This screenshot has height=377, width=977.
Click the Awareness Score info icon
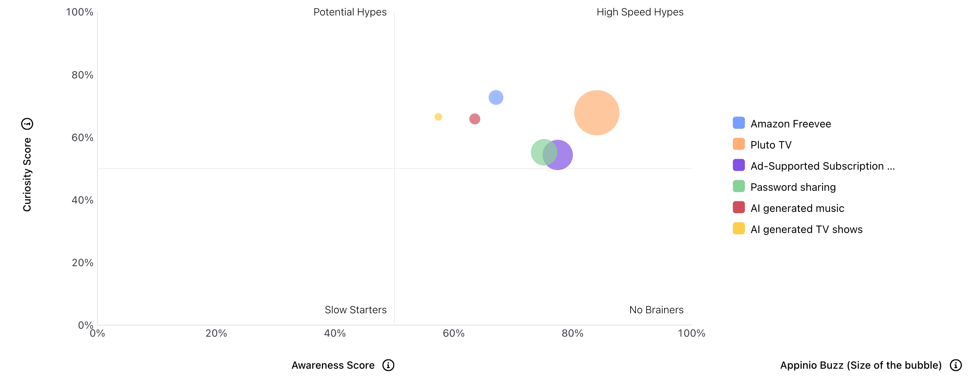point(388,365)
